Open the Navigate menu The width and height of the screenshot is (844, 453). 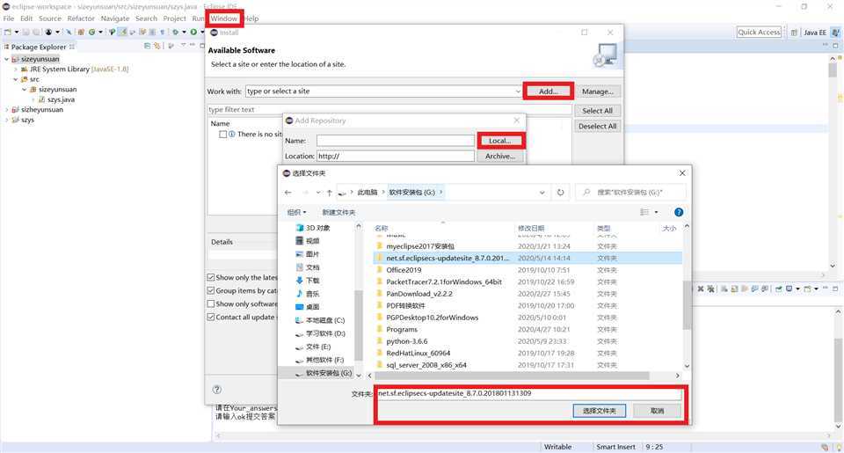click(x=114, y=18)
